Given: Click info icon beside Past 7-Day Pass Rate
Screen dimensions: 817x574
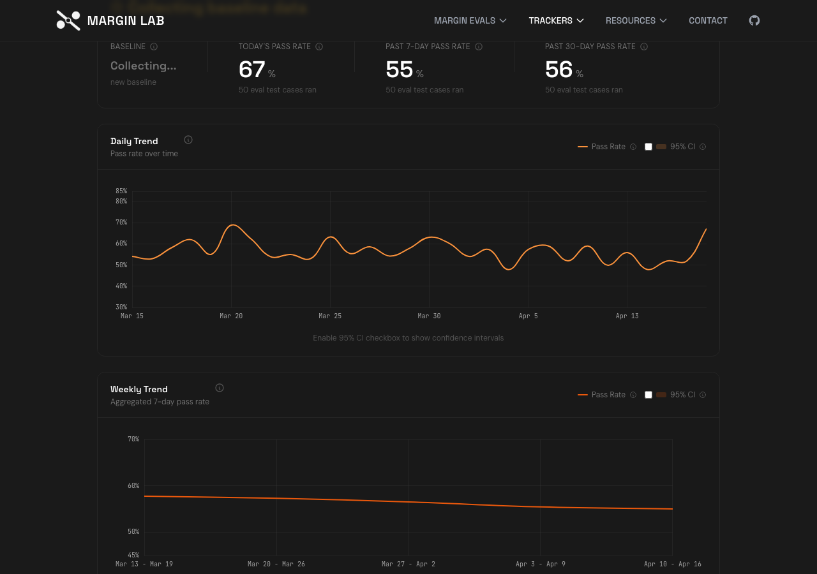Looking at the screenshot, I should [479, 47].
